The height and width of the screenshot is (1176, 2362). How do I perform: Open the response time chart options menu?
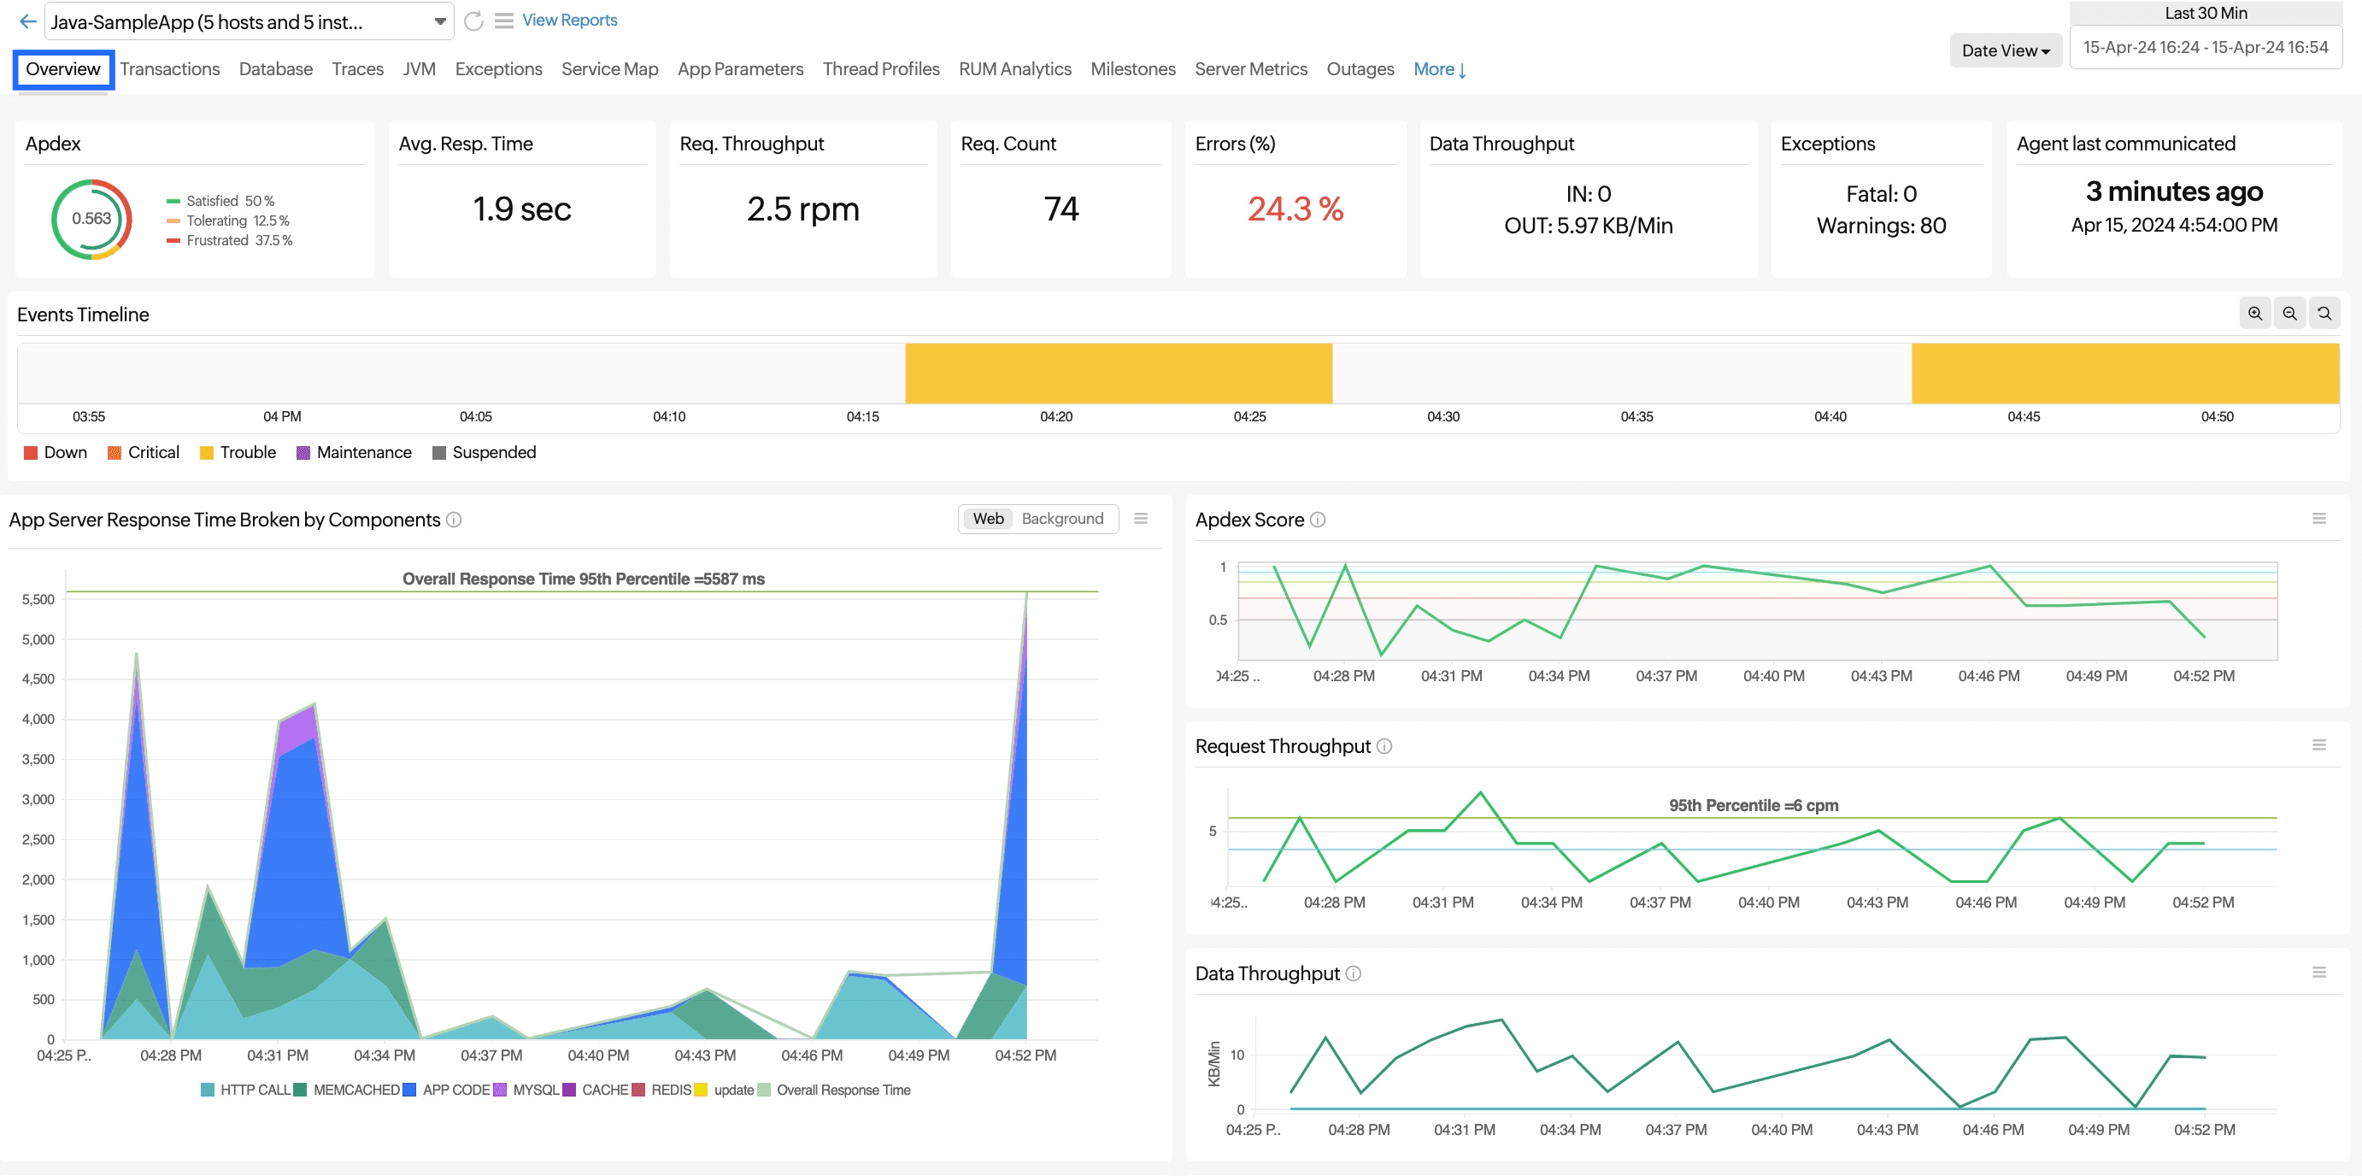click(1141, 520)
